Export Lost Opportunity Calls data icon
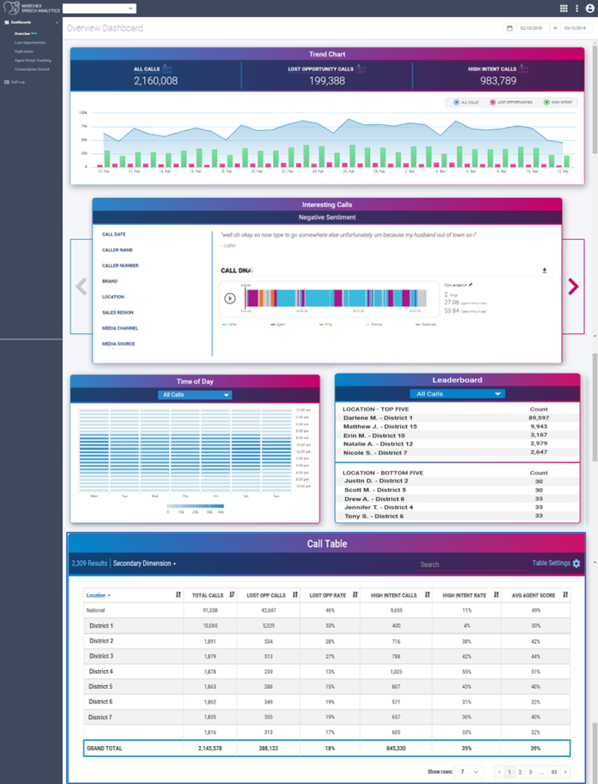Screen dimensions: 598x784 tap(360, 68)
